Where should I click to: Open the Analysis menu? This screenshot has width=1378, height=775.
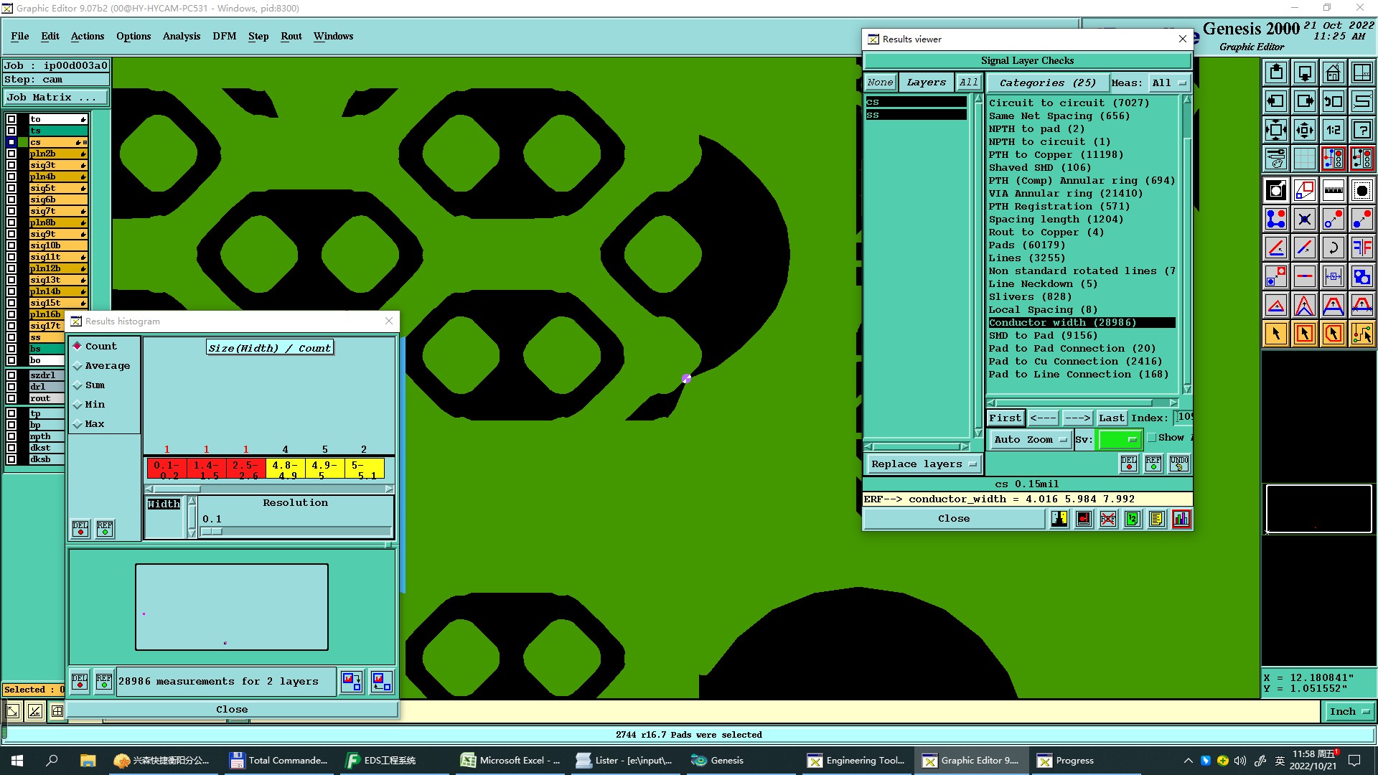tap(181, 36)
